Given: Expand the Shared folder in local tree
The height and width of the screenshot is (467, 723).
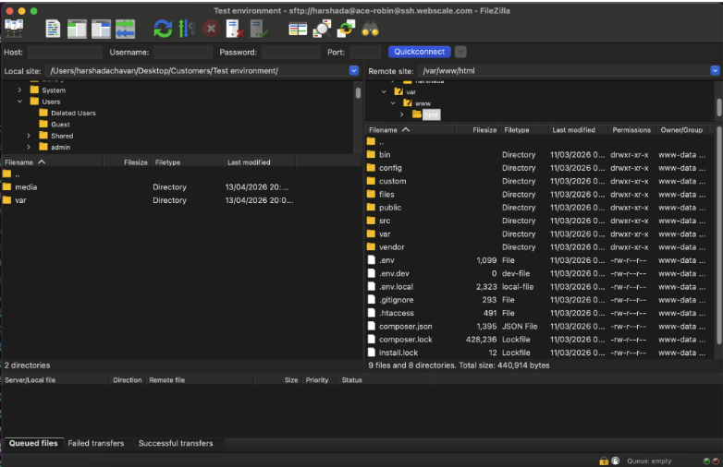Looking at the screenshot, I should click(29, 136).
